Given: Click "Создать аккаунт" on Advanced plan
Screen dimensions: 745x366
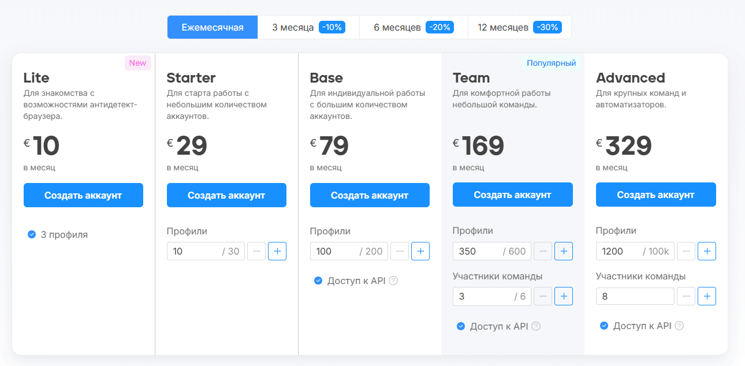Looking at the screenshot, I should (655, 195).
